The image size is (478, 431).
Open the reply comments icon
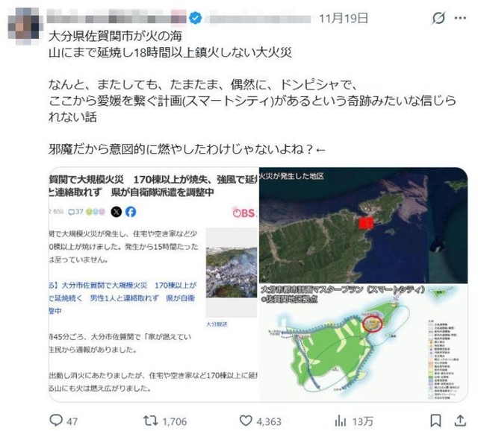point(56,421)
